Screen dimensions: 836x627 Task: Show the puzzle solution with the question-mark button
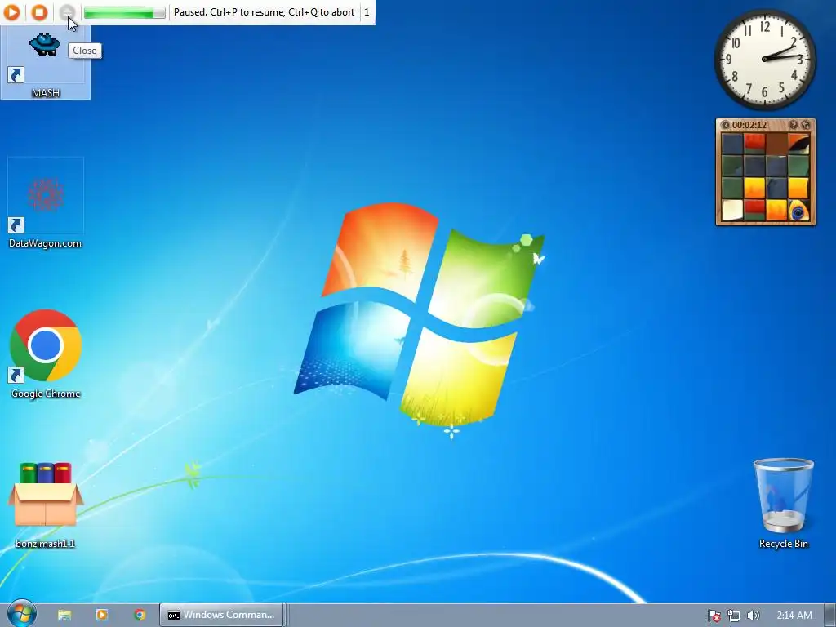pyautogui.click(x=793, y=125)
